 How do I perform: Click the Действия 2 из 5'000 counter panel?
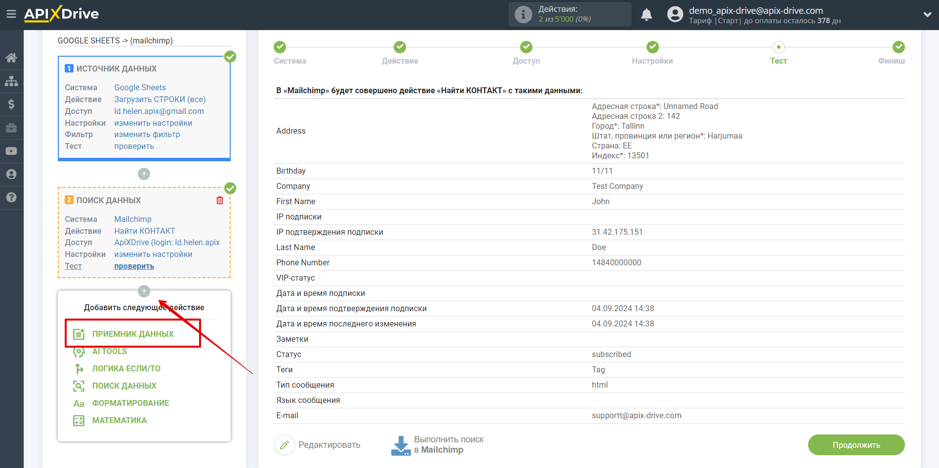(570, 14)
